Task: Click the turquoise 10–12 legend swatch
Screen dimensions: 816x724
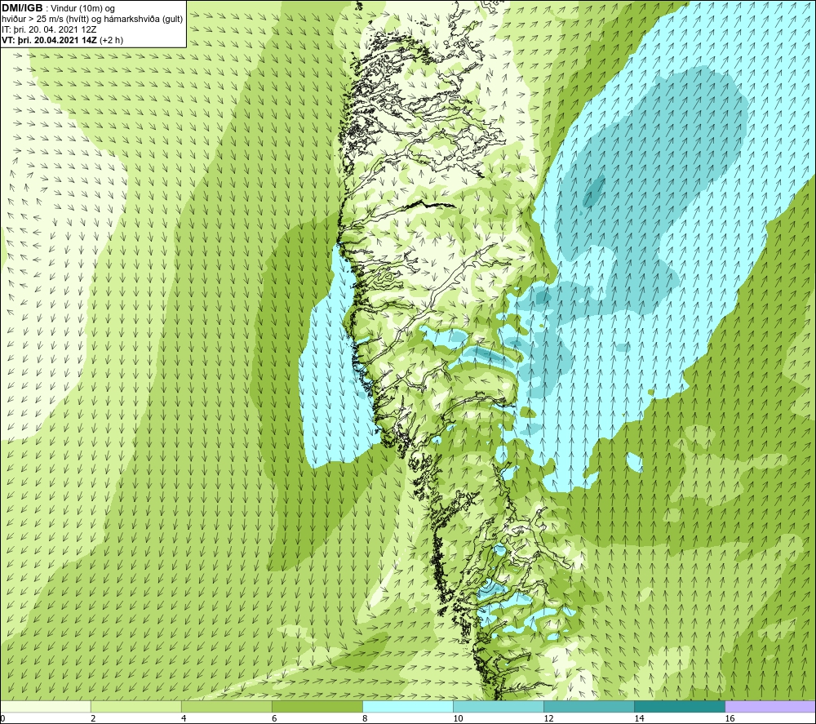Action: (498, 706)
